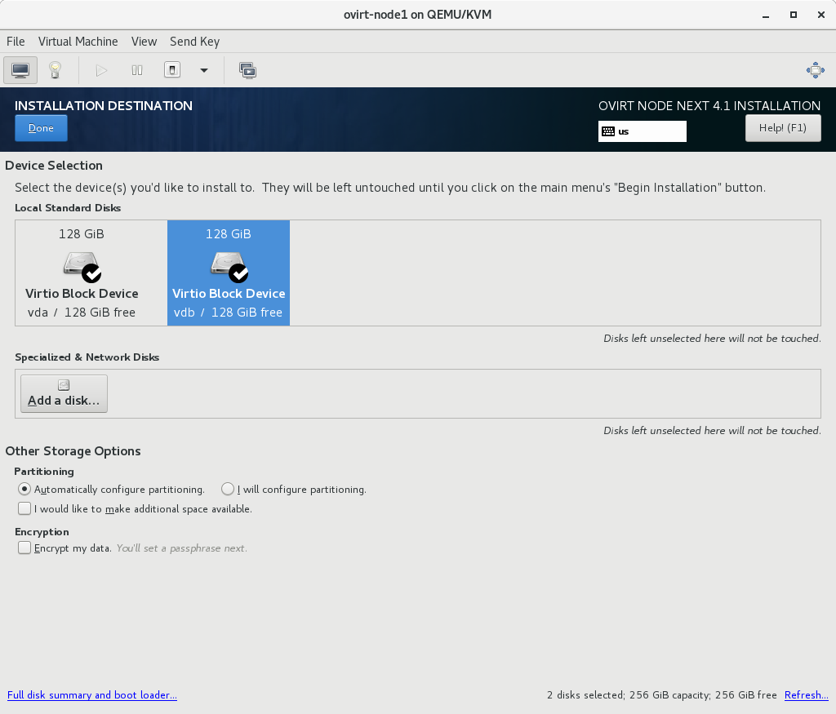This screenshot has width=836, height=714.
Task: Switch to fullscreen view icon
Action: 816,70
